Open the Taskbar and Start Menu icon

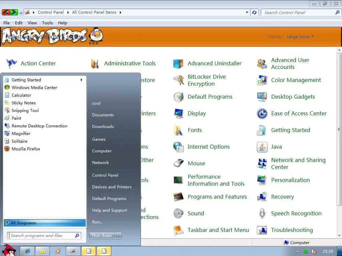point(179,230)
